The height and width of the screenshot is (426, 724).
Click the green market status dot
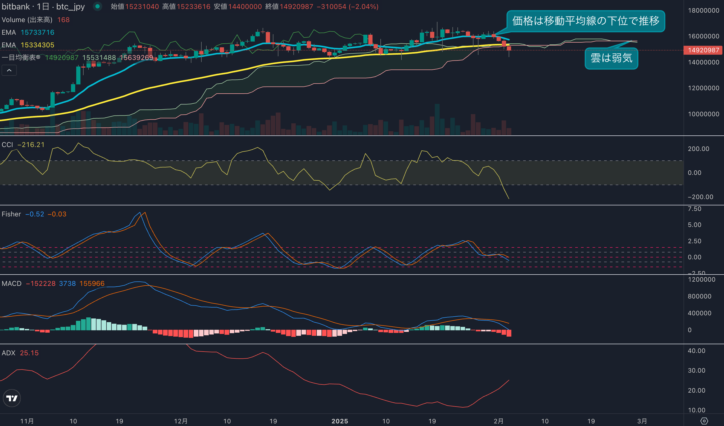coord(97,6)
